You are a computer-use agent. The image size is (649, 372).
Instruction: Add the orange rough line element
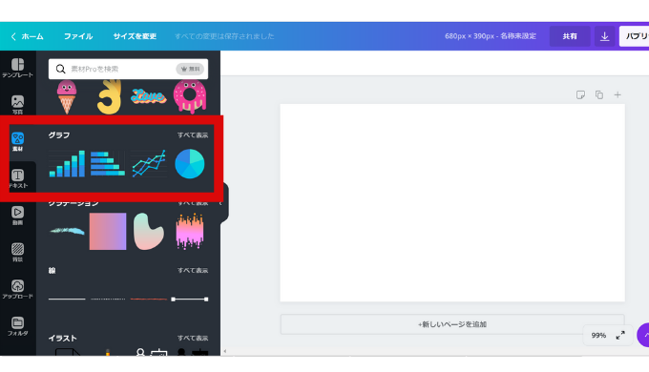click(149, 299)
